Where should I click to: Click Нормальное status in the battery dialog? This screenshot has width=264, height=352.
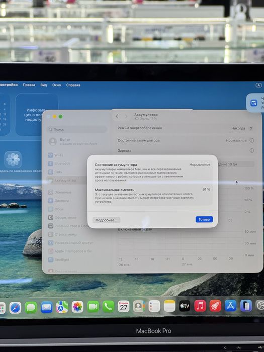pos(200,164)
